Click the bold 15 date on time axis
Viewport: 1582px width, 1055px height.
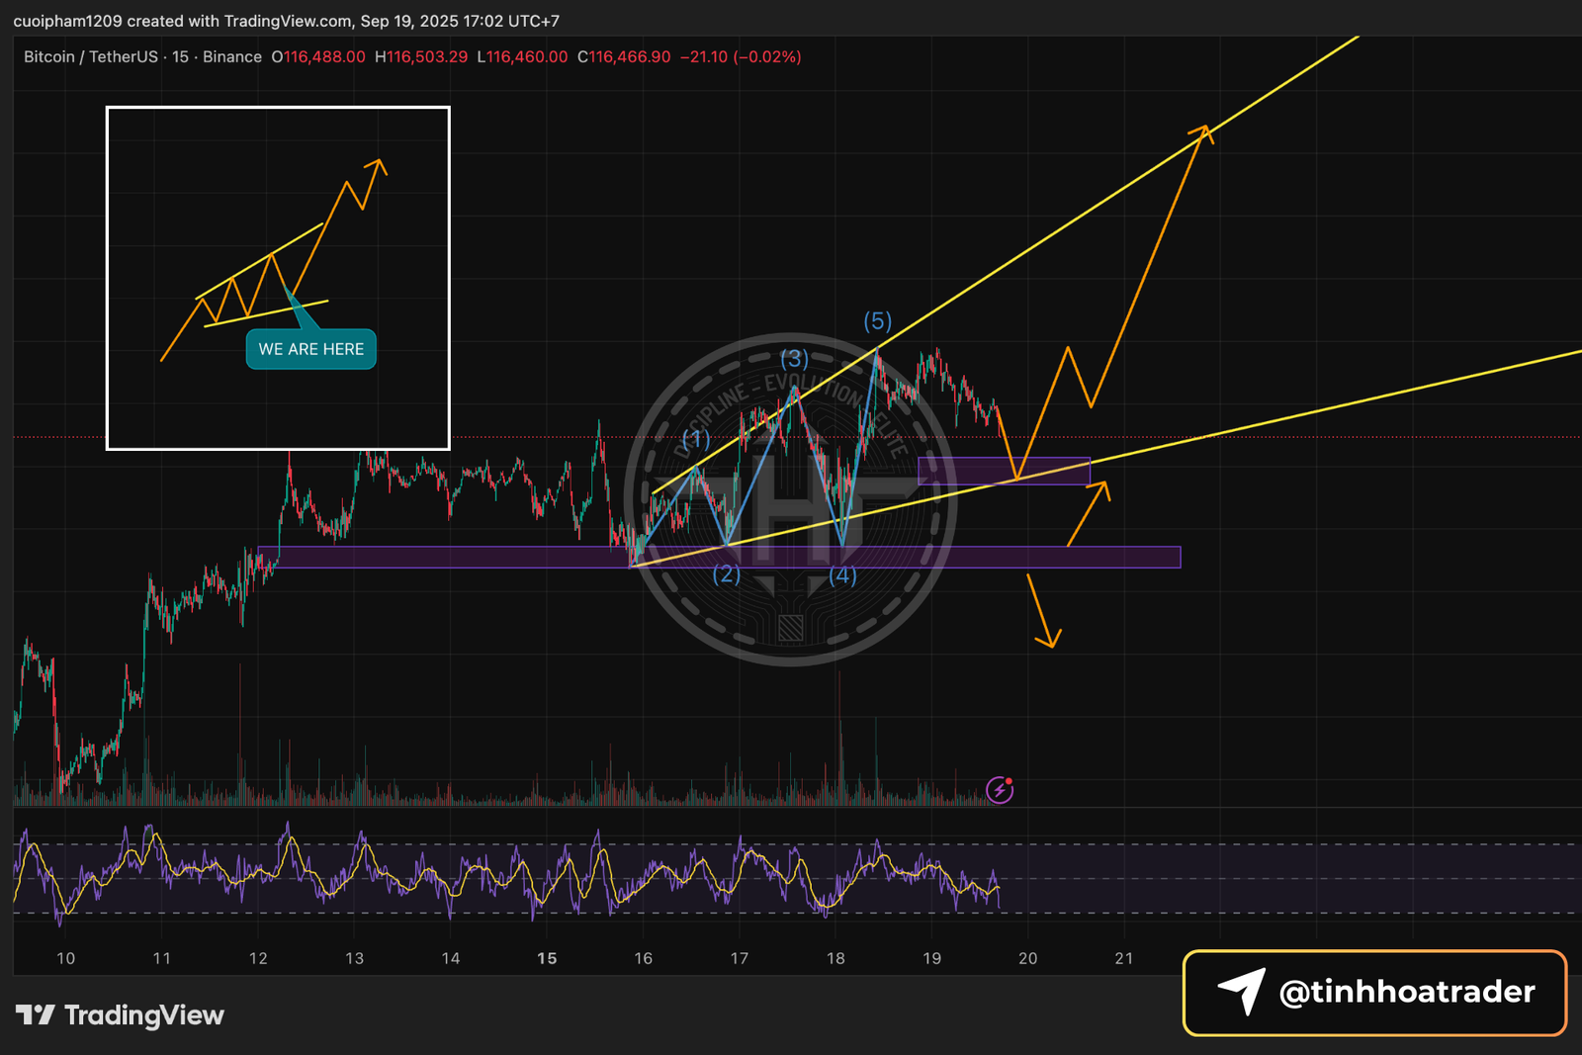(x=547, y=958)
